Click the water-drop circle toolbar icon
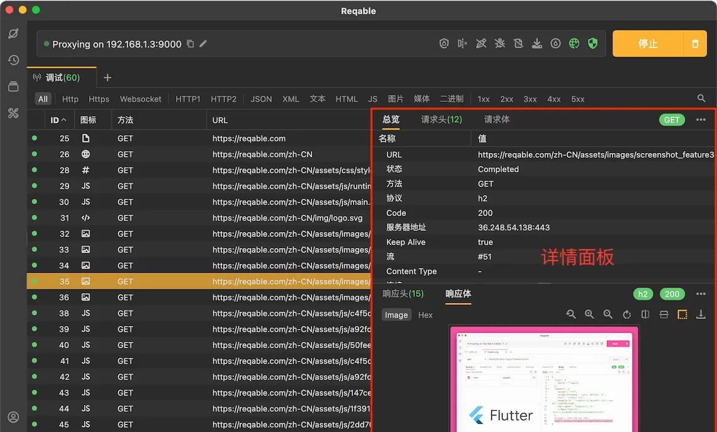 556,43
